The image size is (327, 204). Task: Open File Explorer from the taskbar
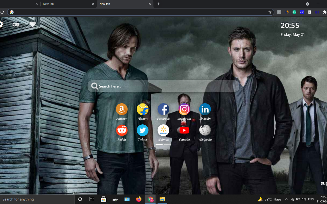[x=162, y=199]
